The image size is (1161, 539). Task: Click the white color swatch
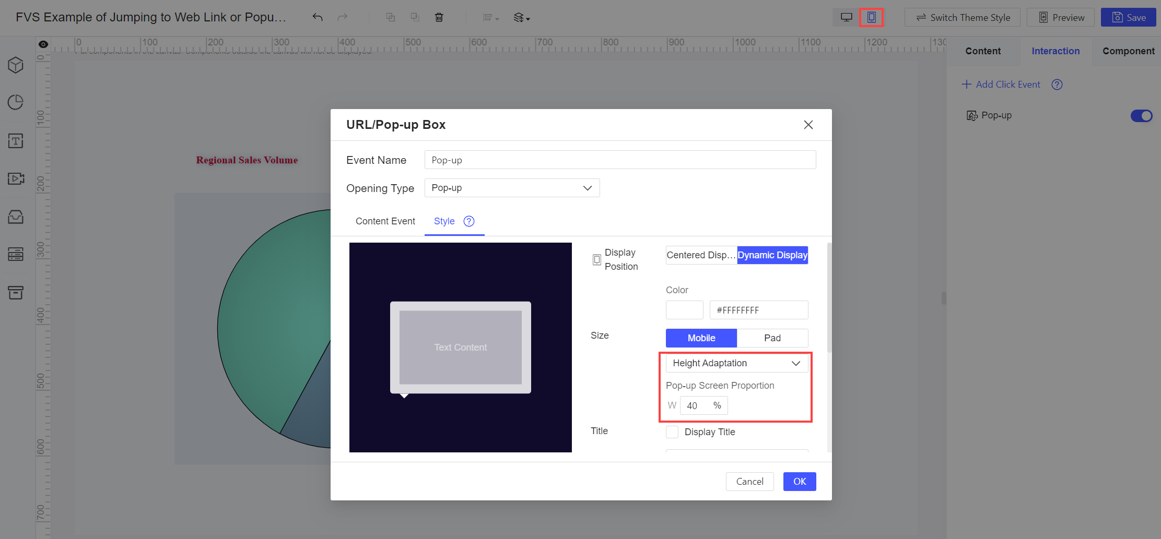[685, 310]
